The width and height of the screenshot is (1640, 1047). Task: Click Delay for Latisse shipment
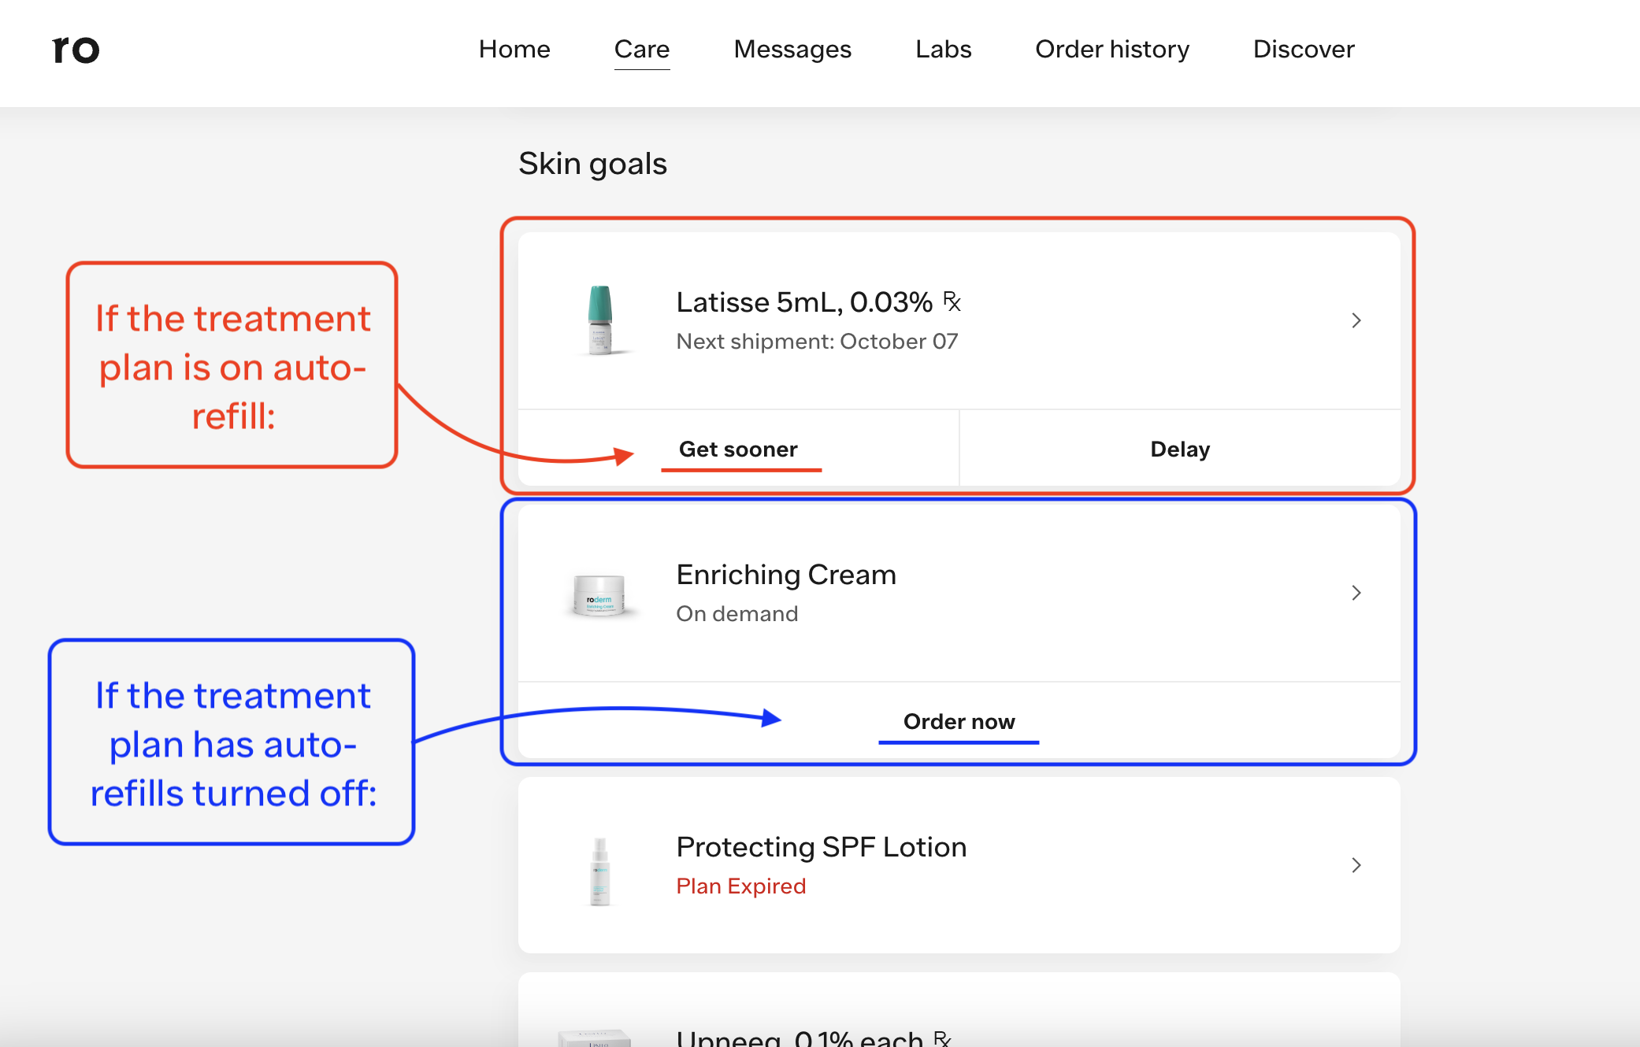coord(1180,449)
